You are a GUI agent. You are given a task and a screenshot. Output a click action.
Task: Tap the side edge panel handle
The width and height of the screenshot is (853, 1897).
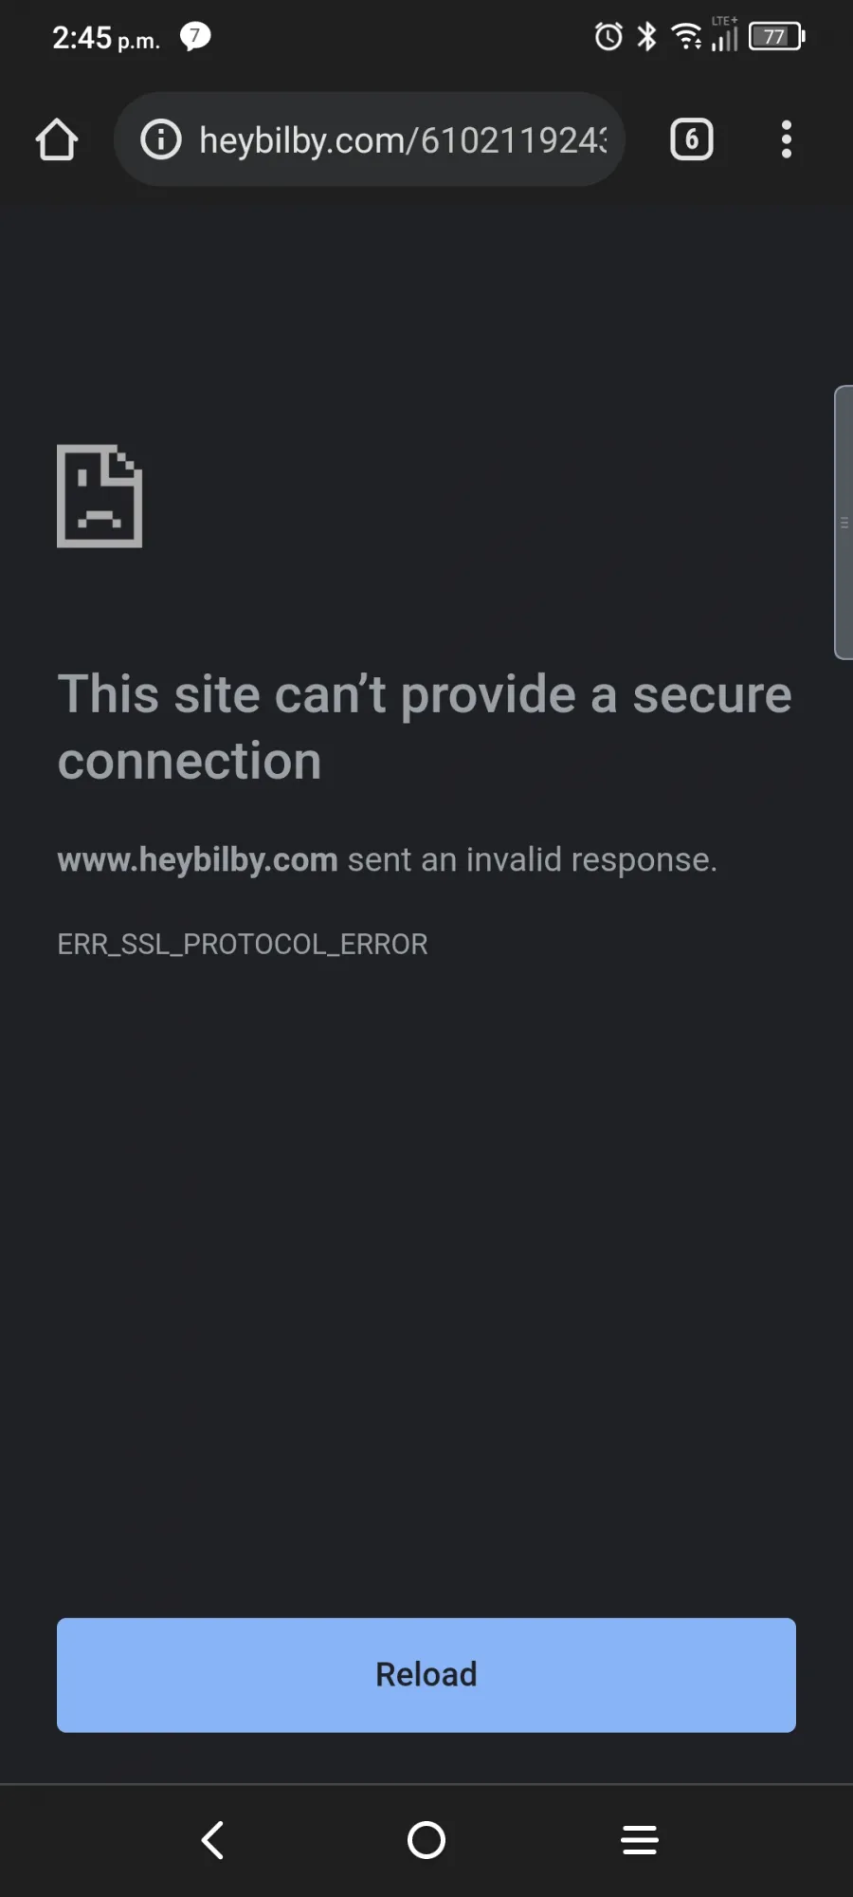pos(843,522)
